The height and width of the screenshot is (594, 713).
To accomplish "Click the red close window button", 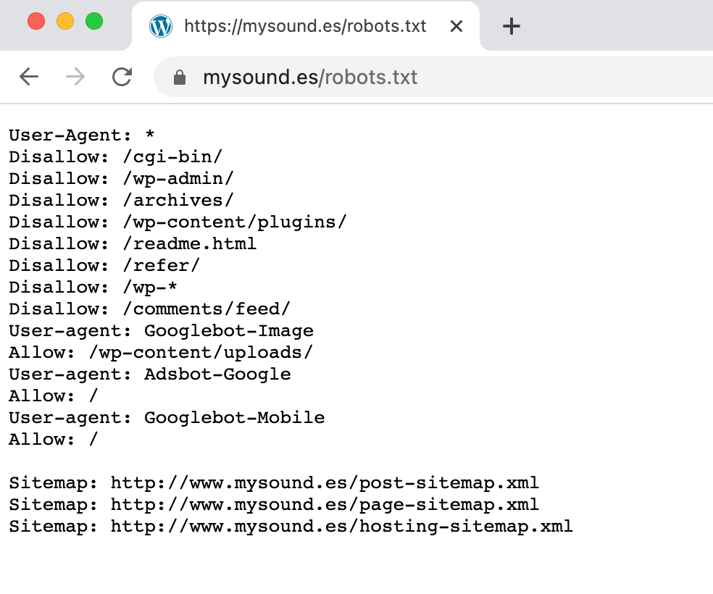I will 36,21.
